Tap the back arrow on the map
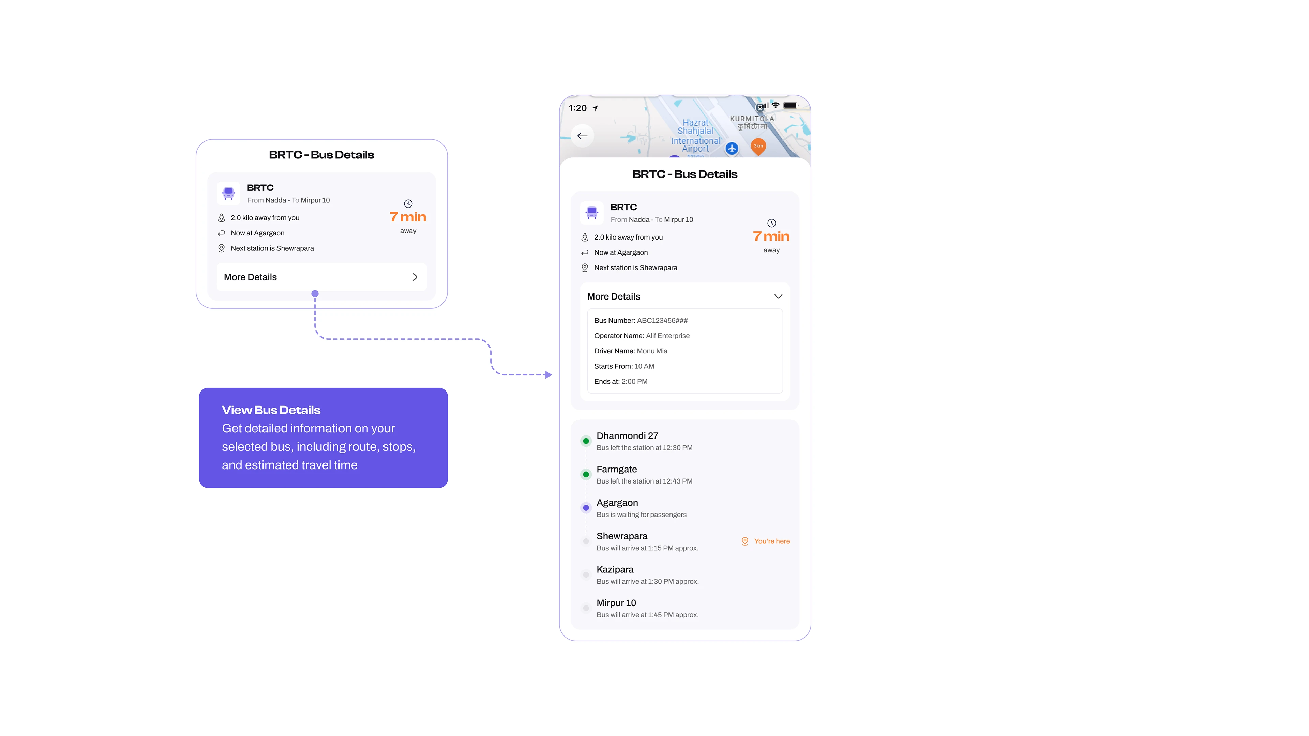The height and width of the screenshot is (736, 1309). (x=582, y=136)
